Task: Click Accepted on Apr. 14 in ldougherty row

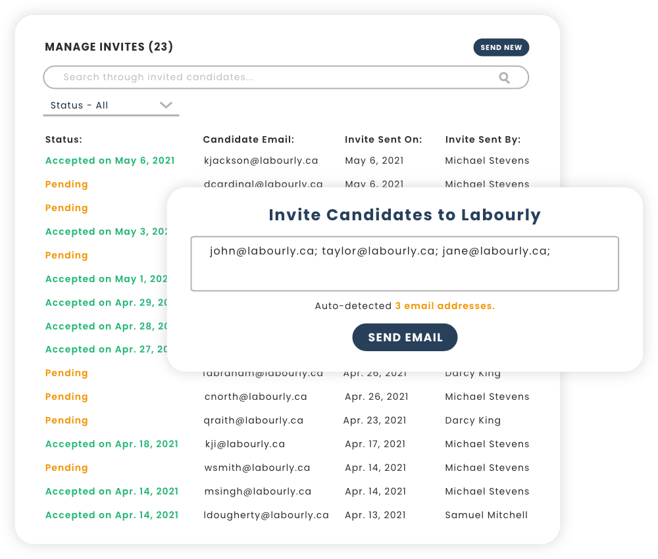Action: (x=112, y=515)
